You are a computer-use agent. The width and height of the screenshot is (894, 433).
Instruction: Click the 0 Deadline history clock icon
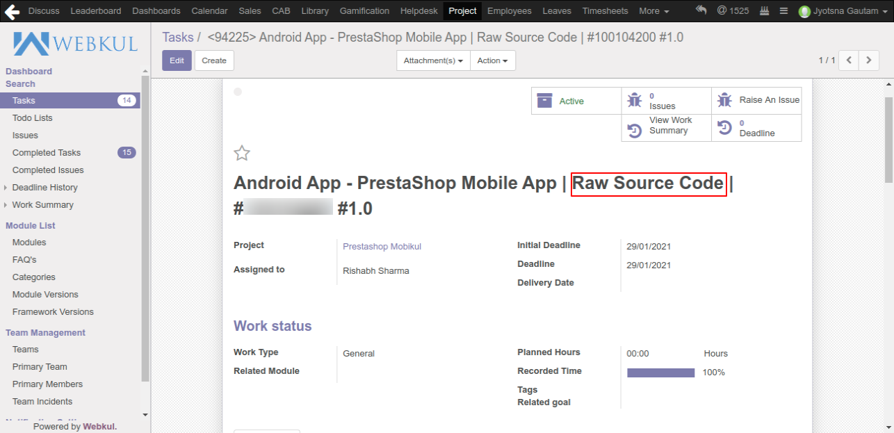click(x=724, y=128)
